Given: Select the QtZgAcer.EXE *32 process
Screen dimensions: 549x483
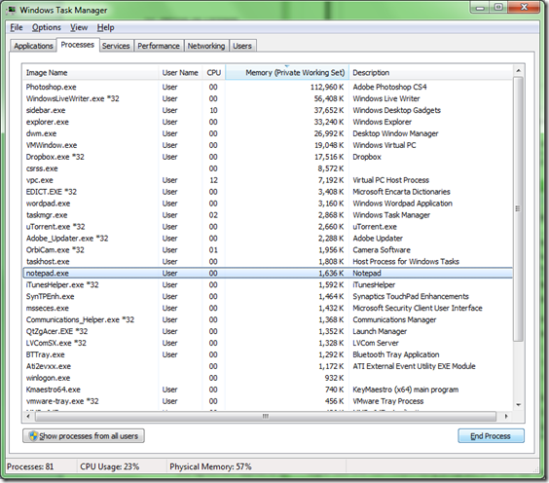Looking at the screenshot, I should pos(268,331).
